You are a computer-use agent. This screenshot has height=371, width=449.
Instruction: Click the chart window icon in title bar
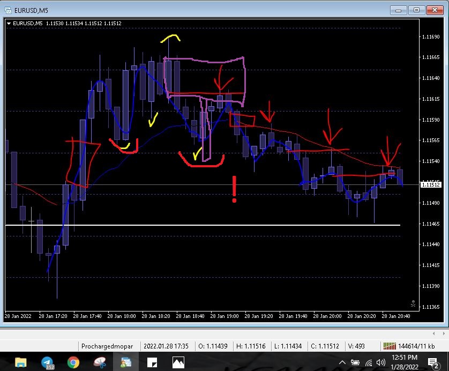click(x=8, y=10)
